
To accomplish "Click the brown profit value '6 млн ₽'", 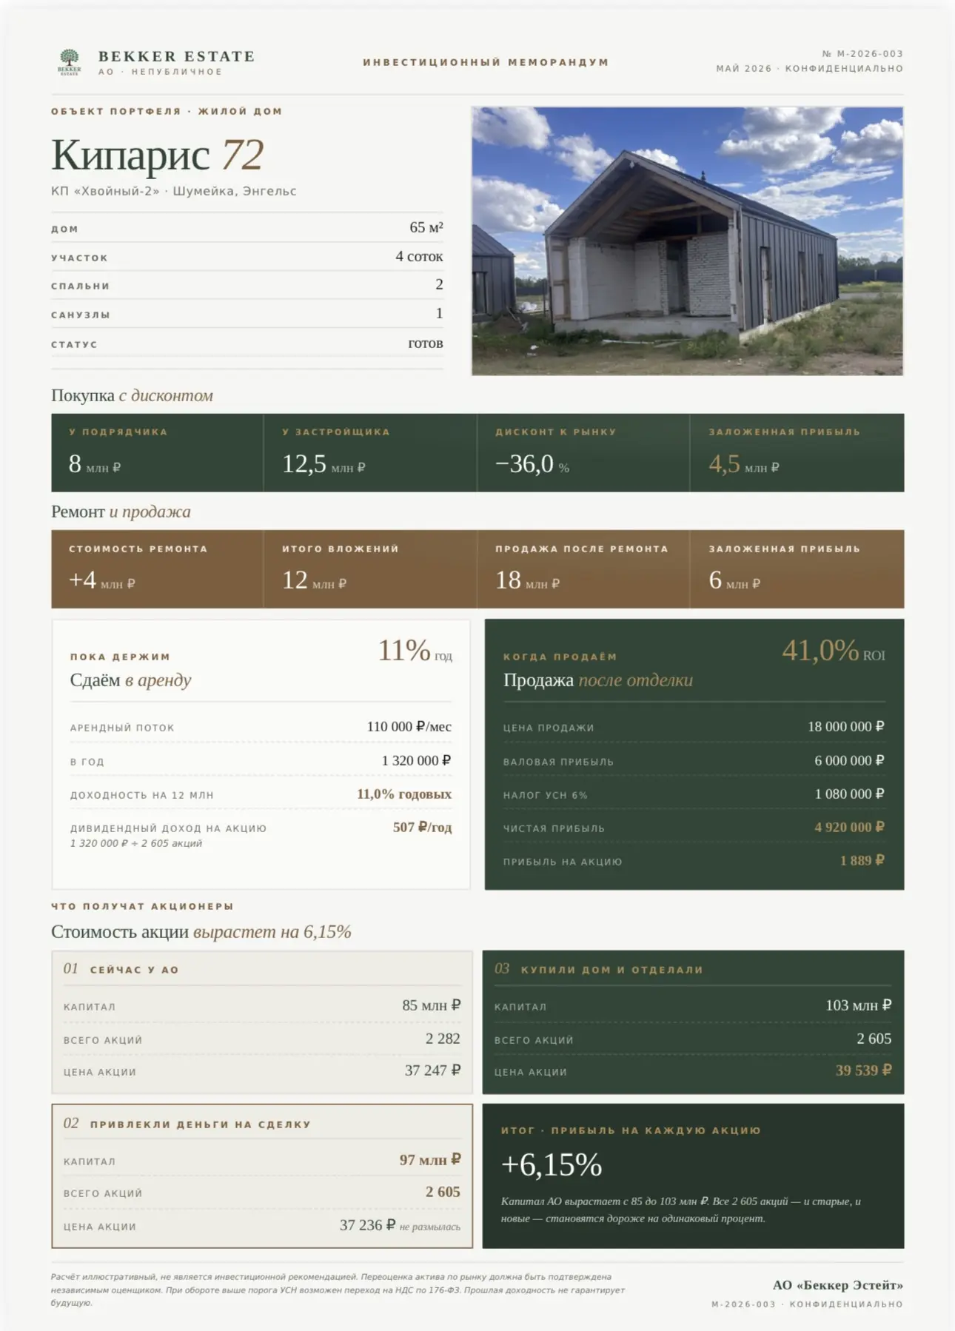I will [x=734, y=580].
